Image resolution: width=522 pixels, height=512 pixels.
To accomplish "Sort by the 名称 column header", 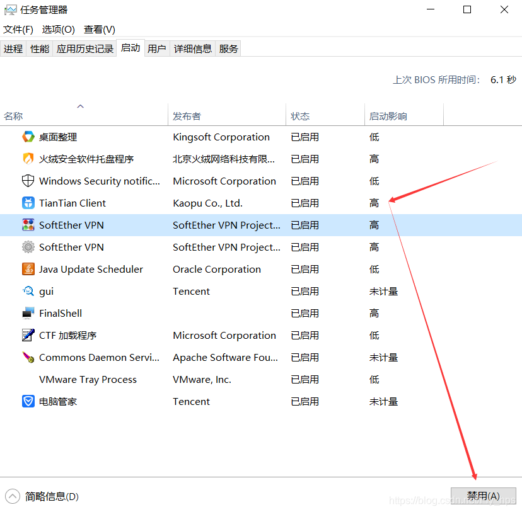I will pyautogui.click(x=84, y=115).
